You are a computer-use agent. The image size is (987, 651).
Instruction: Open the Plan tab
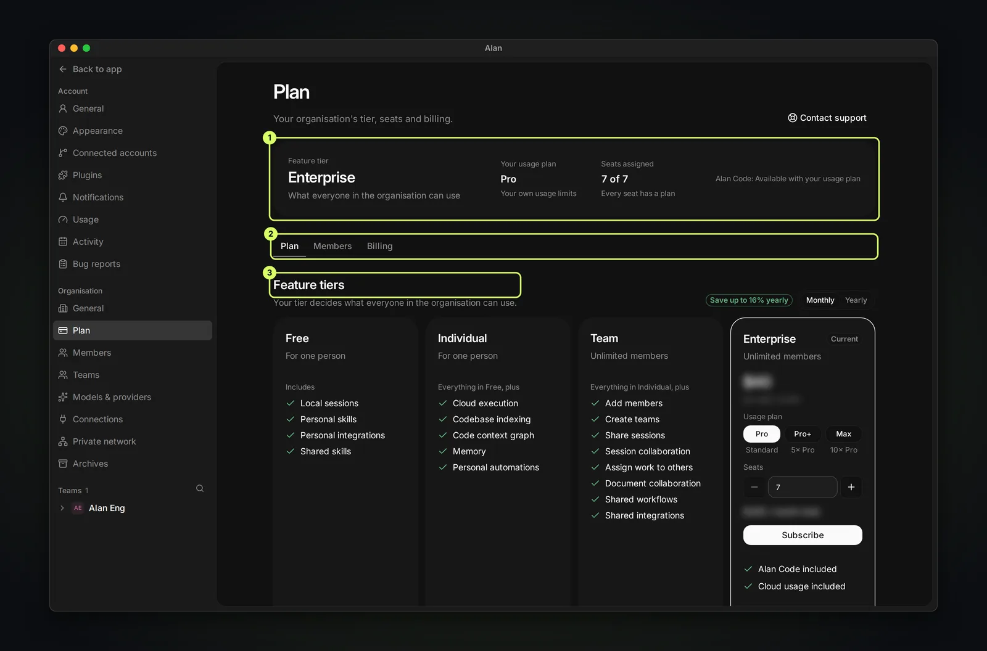[x=289, y=246]
